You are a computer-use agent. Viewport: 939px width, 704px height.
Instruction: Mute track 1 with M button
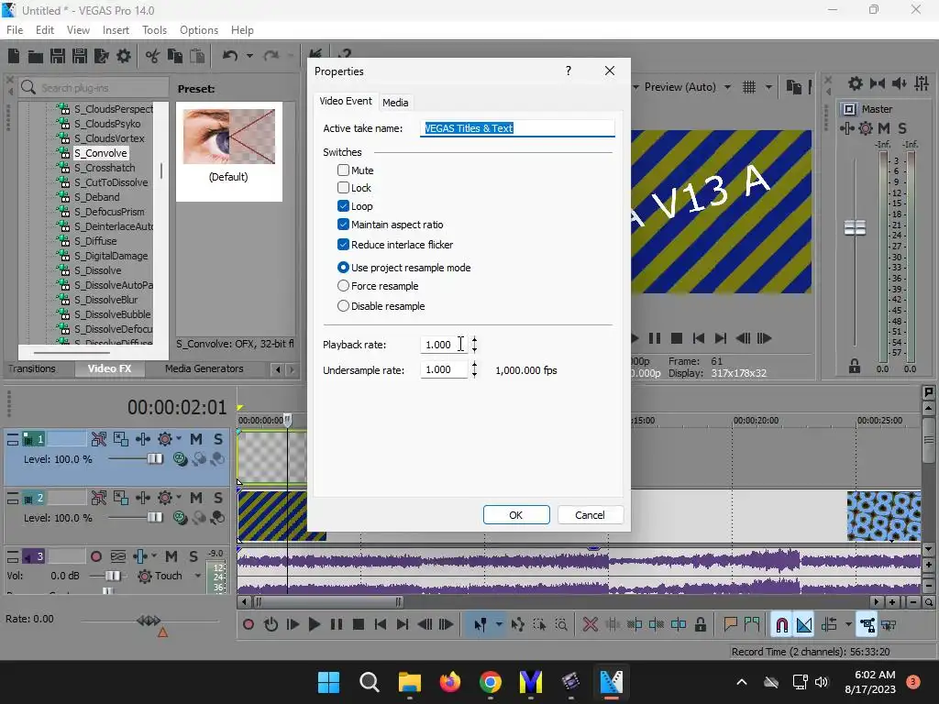(x=196, y=439)
